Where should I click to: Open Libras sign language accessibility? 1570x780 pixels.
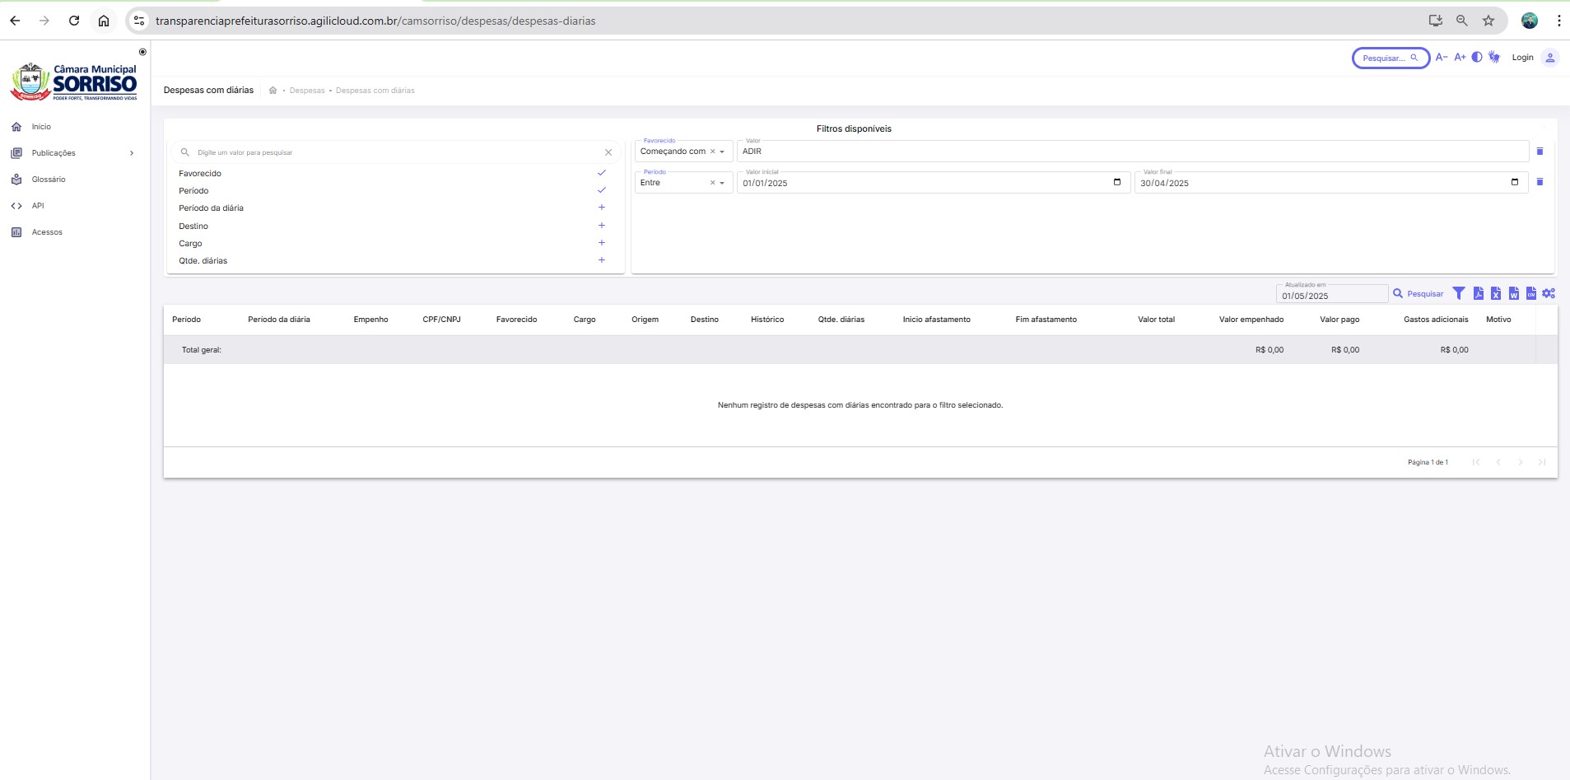pyautogui.click(x=1494, y=58)
